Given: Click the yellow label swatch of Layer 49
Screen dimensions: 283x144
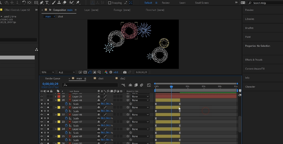Looking at the screenshot, I should 59,136.
